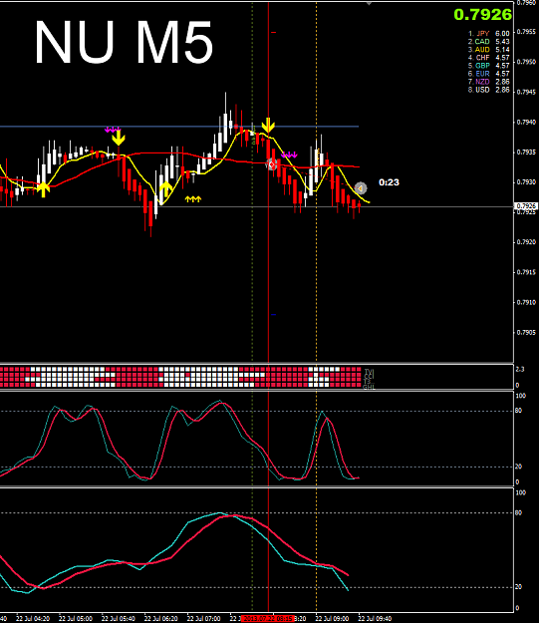This screenshot has width=539, height=623.
Task: Click the 22 Jul 06:20 time label
Action: [160, 619]
